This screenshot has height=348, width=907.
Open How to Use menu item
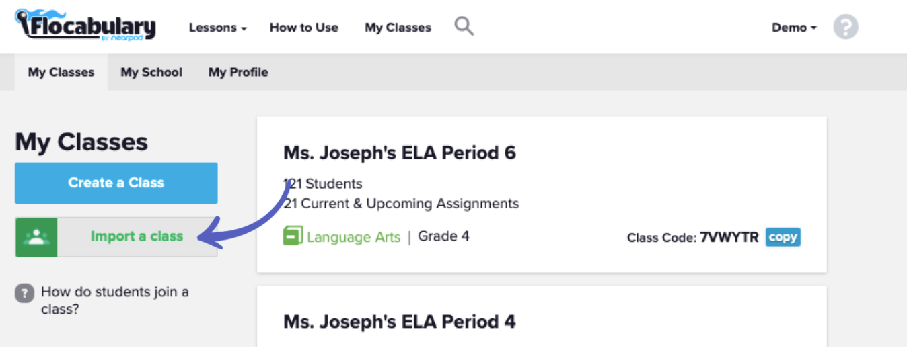coord(303,28)
